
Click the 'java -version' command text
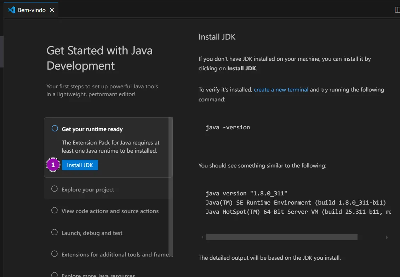tap(228, 127)
